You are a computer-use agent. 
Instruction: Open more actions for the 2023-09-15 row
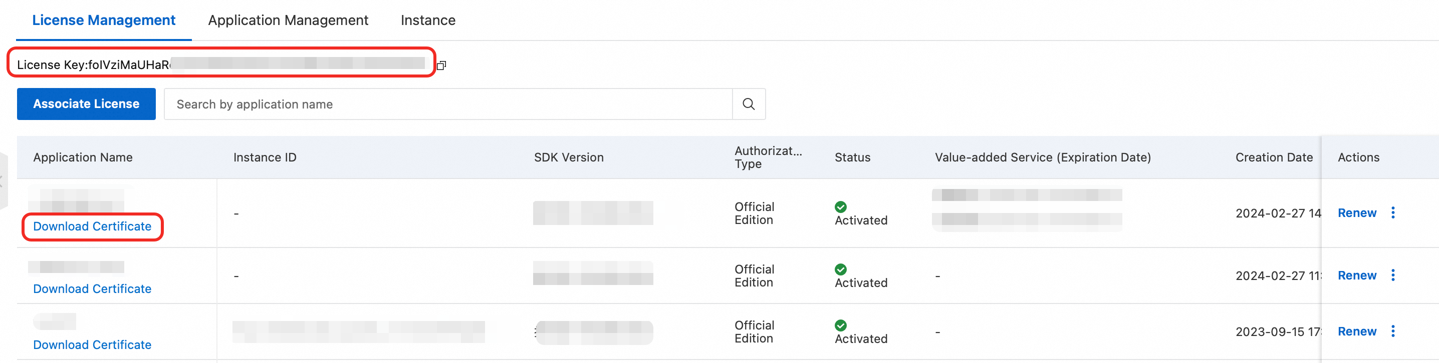(1392, 331)
